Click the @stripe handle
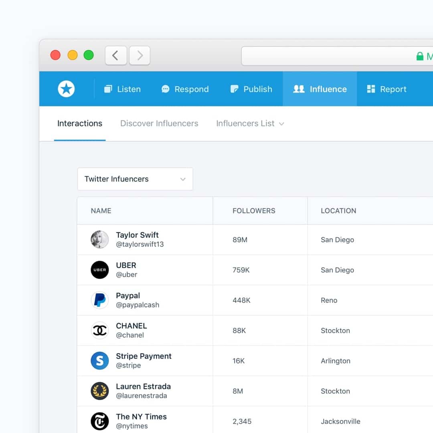Viewport: 433px width, 433px height. [x=128, y=366]
